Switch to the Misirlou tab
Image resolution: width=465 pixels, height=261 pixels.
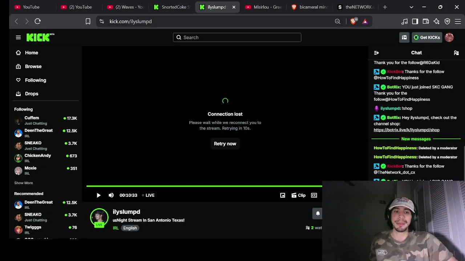pos(264,7)
